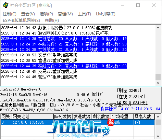Select the gateway row number 0 cell
This screenshot has height=140, width=162.
point(7,122)
